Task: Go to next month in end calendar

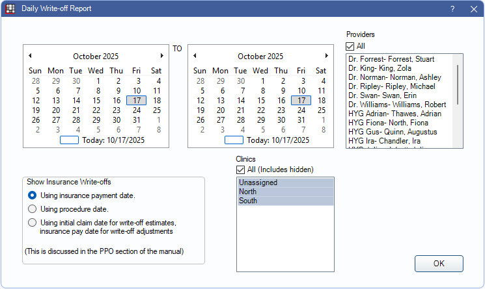Action: tap(327, 56)
